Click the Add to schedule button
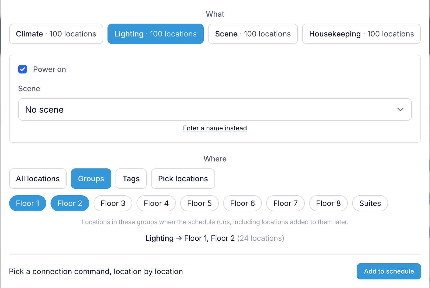430x288 pixels. pos(389,271)
